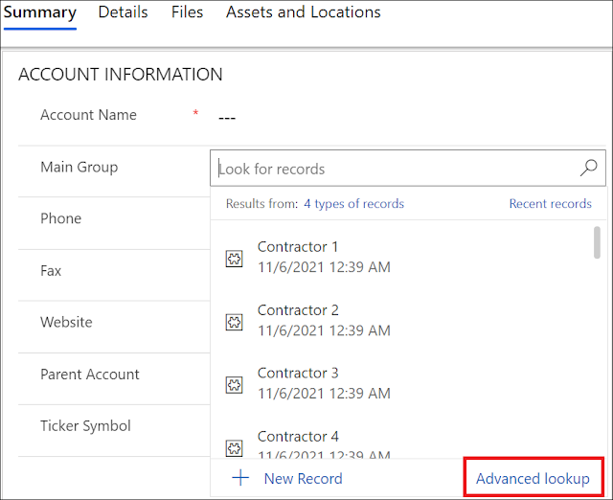
Task: Open the Details tab
Action: point(124,12)
